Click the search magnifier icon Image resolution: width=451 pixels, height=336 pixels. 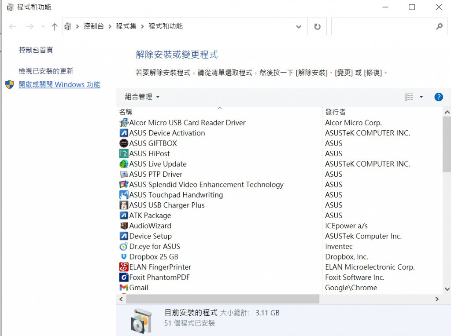[439, 26]
